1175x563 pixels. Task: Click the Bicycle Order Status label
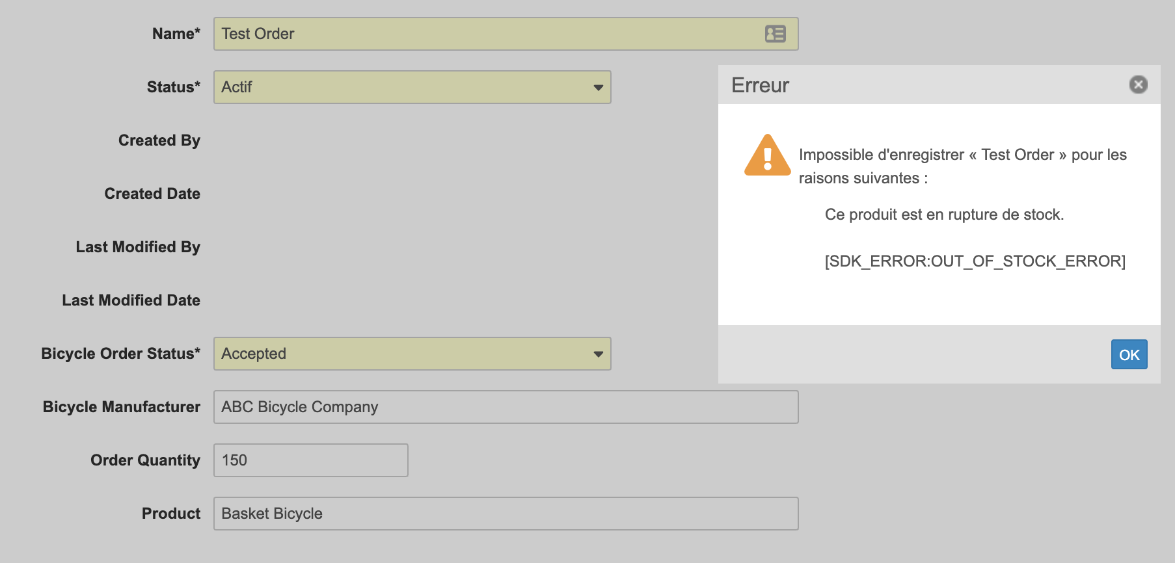point(121,354)
